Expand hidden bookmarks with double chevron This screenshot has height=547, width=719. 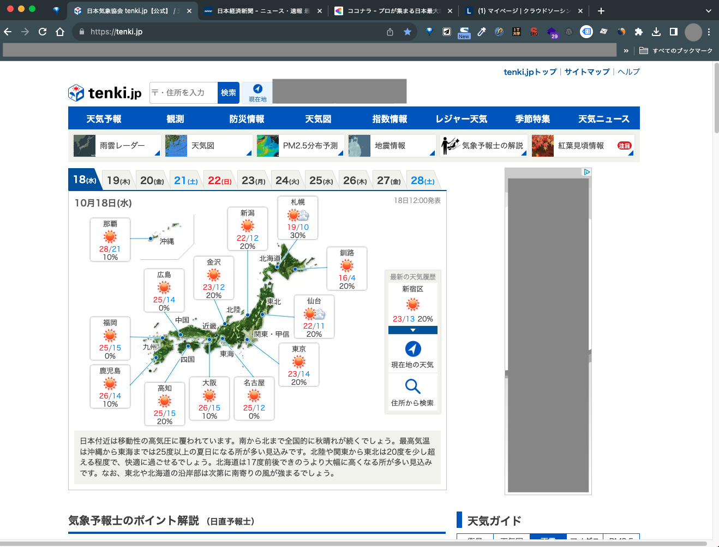pos(626,51)
